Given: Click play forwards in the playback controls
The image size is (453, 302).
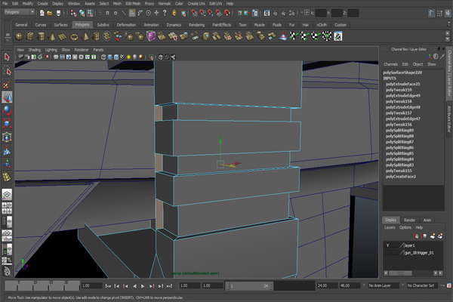Looking at the screenshot, I should (x=143, y=286).
